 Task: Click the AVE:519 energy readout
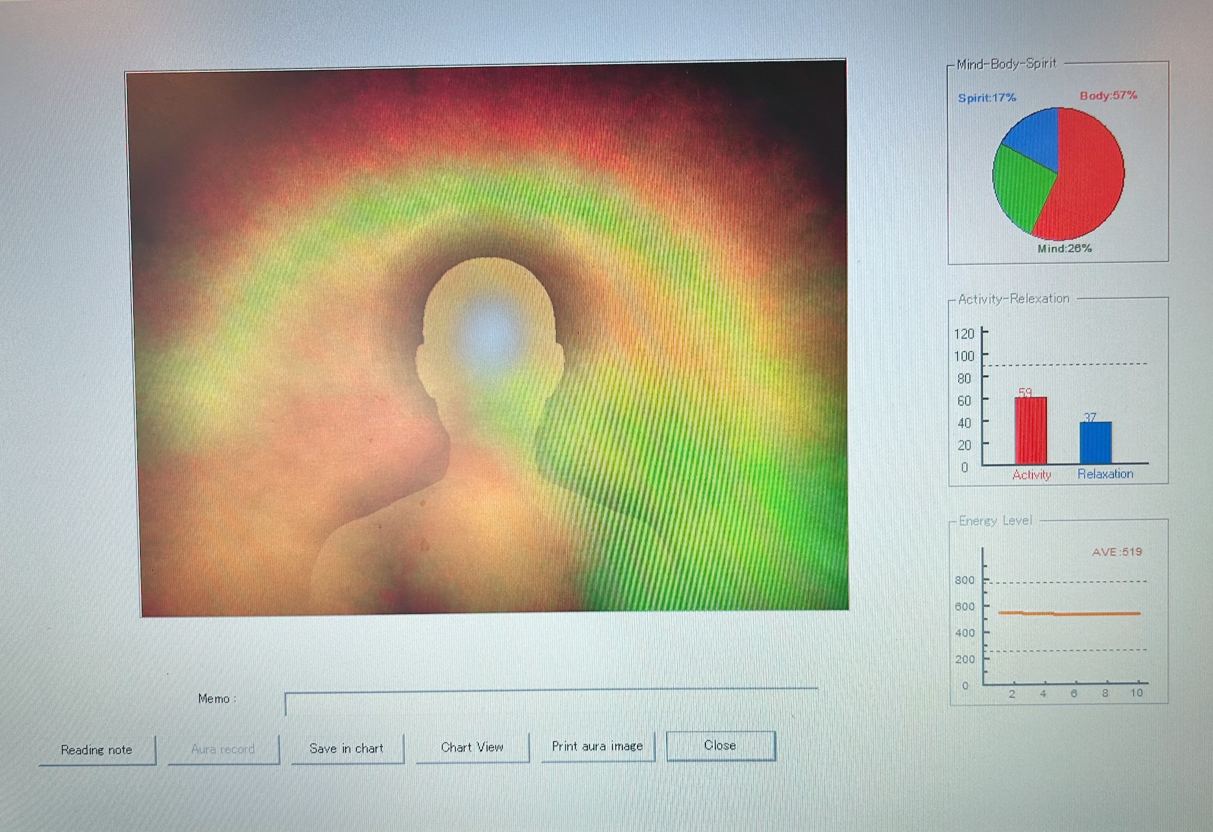coord(1116,552)
